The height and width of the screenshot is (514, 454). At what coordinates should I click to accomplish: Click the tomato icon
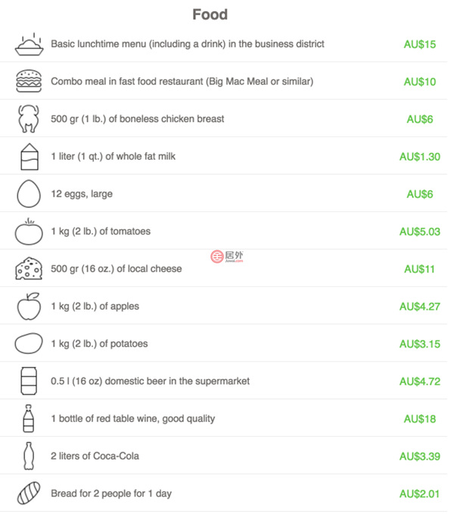29,232
